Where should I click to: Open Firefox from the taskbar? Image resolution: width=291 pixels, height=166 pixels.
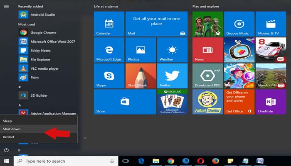[215, 161]
